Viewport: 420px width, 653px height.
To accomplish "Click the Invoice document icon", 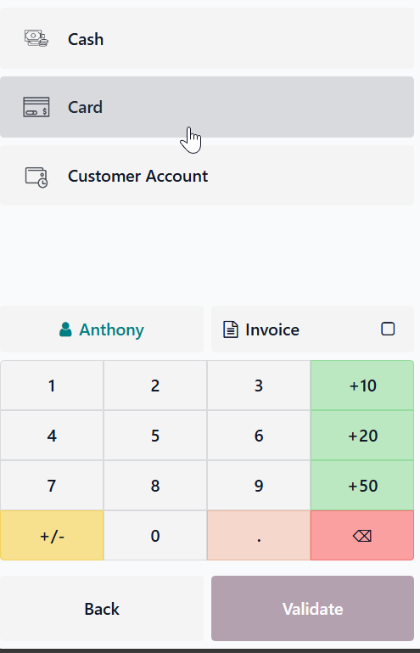I will [x=231, y=329].
